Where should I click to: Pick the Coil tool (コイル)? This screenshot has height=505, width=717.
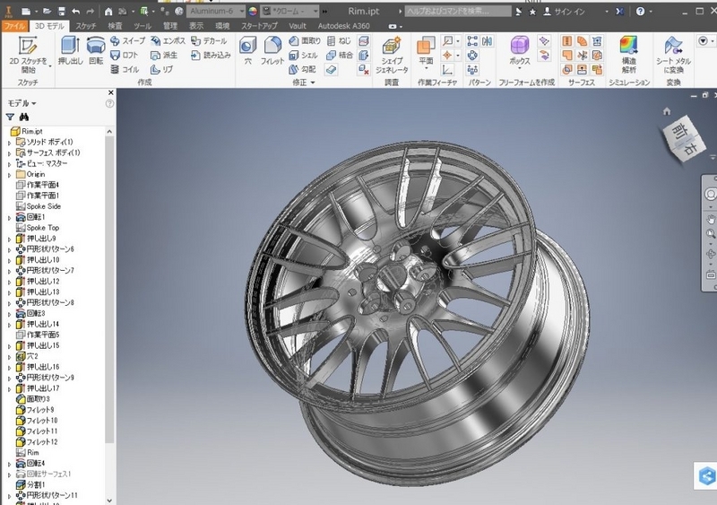[x=125, y=69]
